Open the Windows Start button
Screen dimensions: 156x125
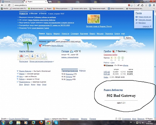click(x=3, y=122)
